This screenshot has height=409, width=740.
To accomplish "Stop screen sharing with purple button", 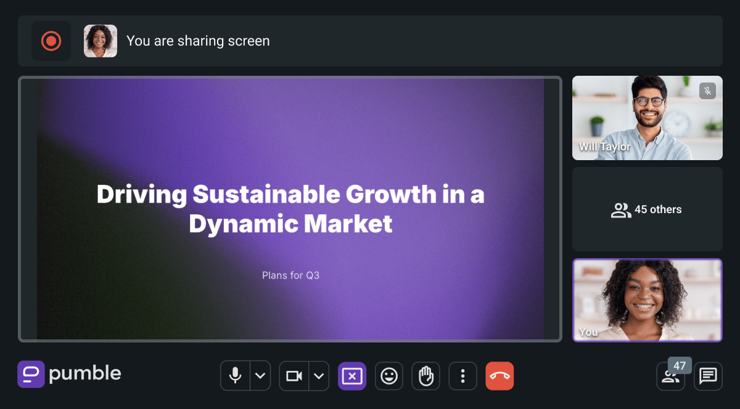I will [352, 376].
